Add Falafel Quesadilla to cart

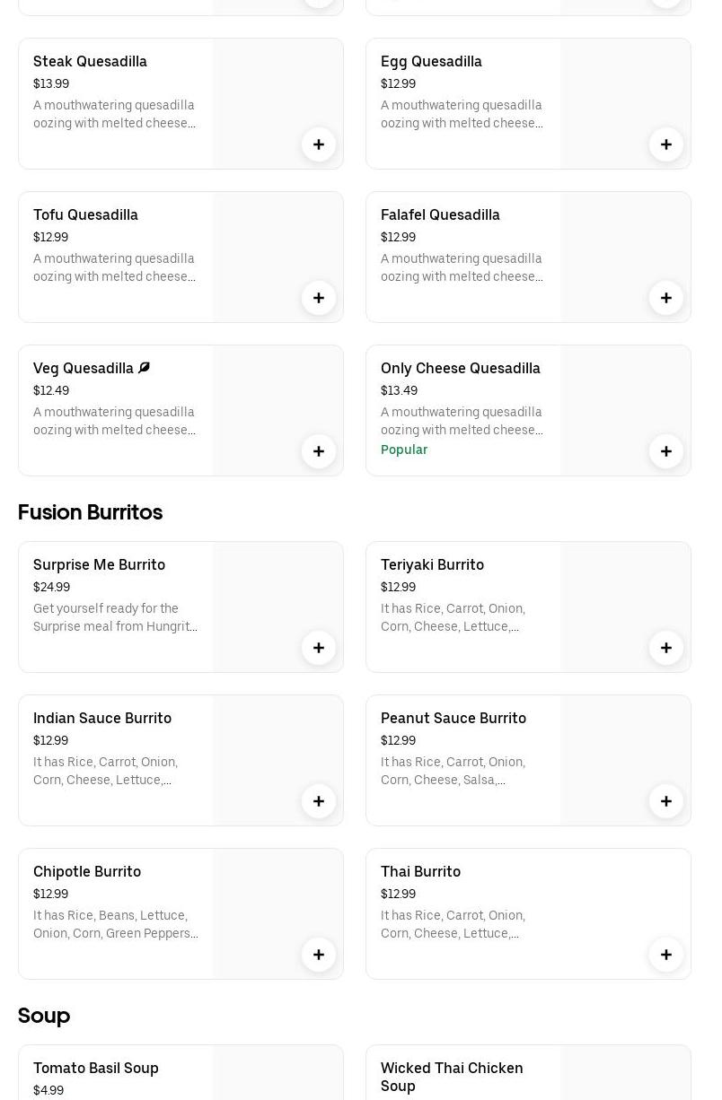tap(666, 298)
